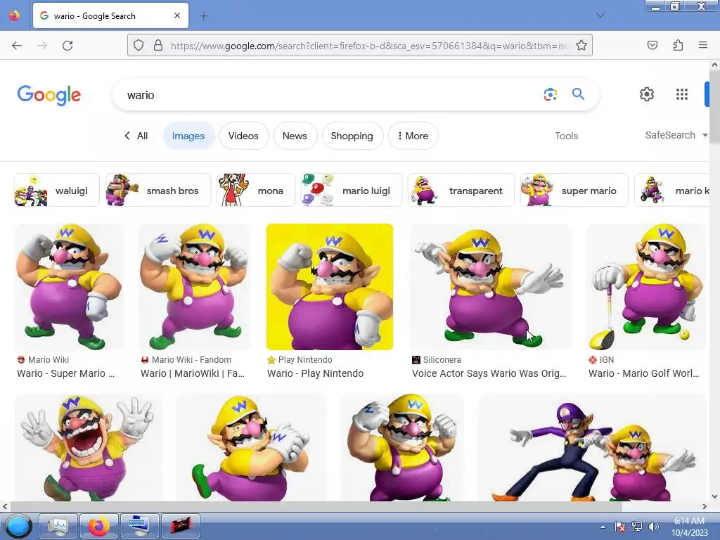Open Google quick settings gear
Viewport: 720px width, 540px height.
coord(647,94)
